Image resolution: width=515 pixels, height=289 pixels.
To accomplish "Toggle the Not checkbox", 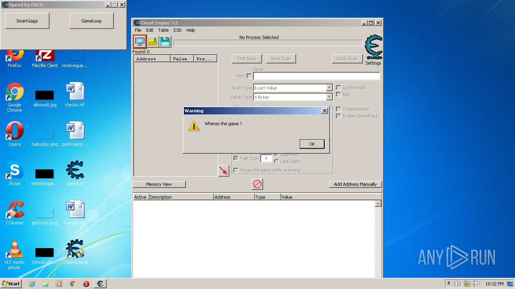I will coord(338,94).
